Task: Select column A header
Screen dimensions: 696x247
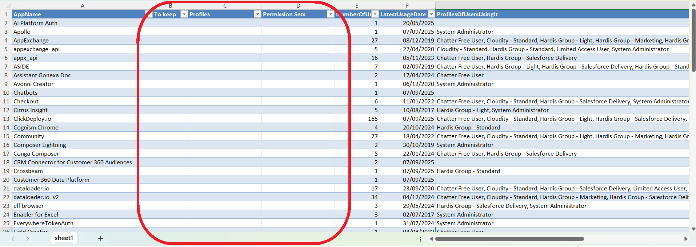Action: [x=83, y=5]
